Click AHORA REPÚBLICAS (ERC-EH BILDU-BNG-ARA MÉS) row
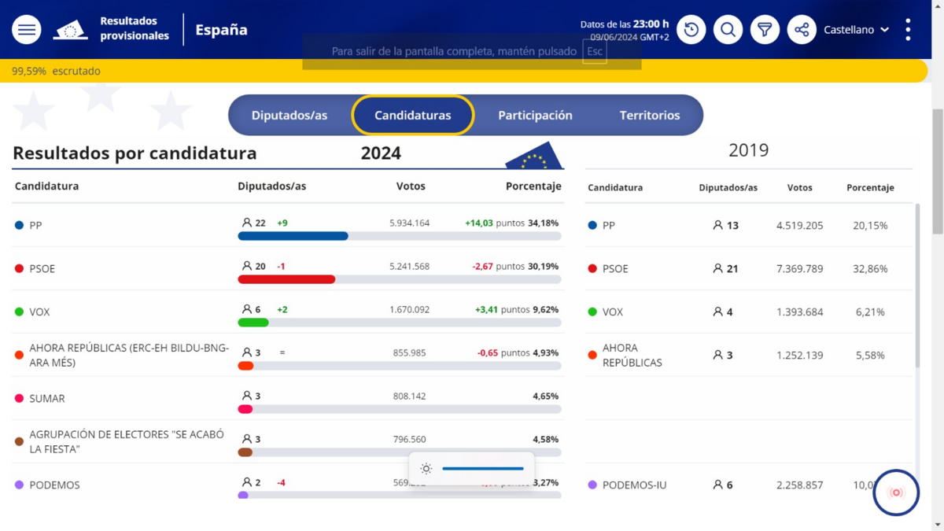This screenshot has height=531, width=944. click(288, 355)
